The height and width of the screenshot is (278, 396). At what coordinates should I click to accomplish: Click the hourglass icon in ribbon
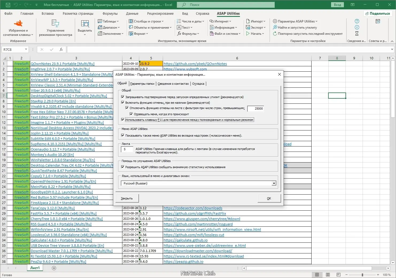[x=357, y=33]
